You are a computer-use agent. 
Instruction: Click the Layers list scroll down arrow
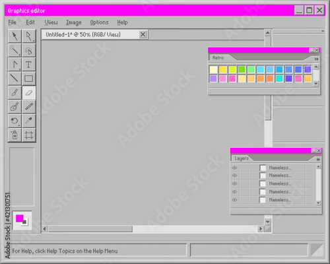pyautogui.click(x=318, y=203)
